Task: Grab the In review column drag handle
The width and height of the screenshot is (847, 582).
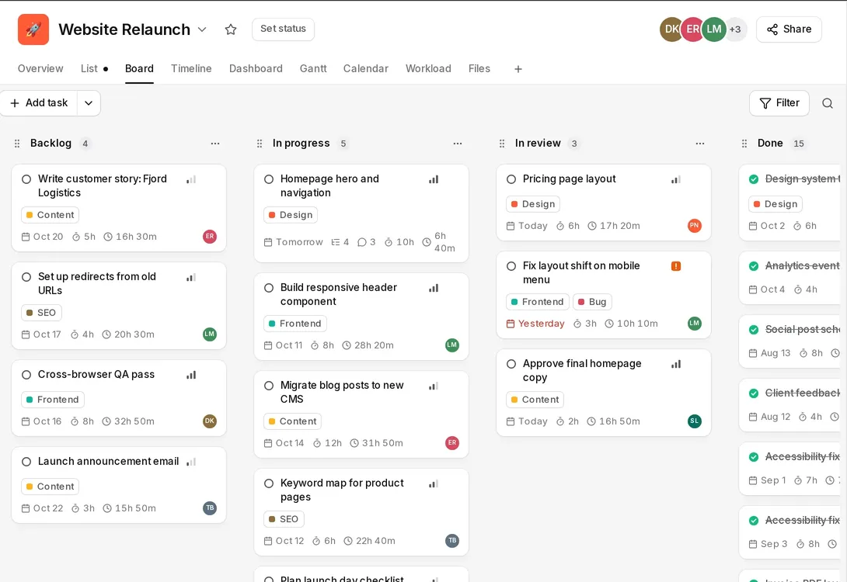Action: [x=502, y=144]
